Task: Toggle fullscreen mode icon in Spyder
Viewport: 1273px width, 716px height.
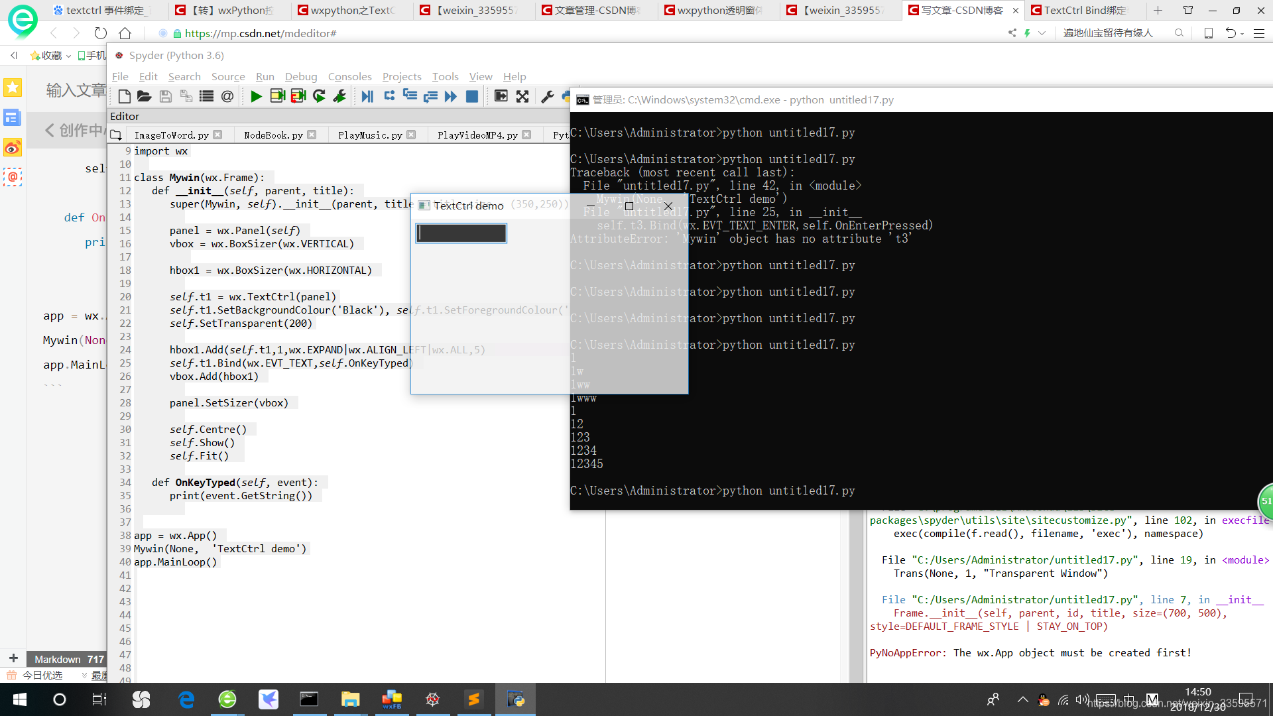Action: (x=522, y=97)
